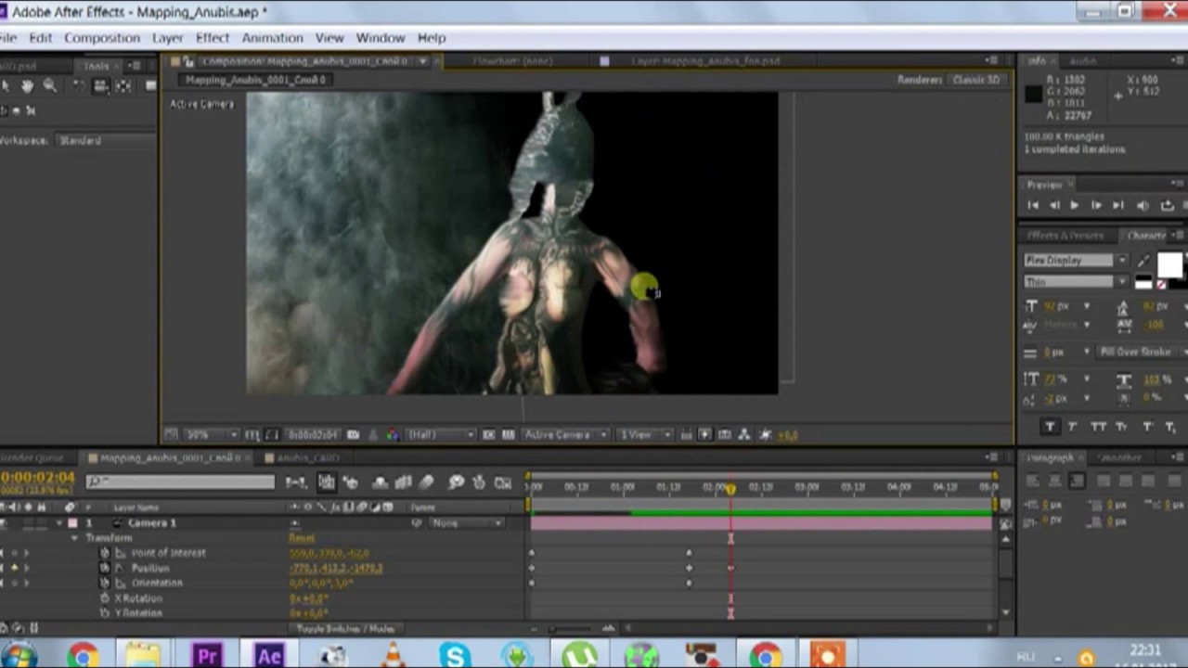Open the View menu
Image resolution: width=1188 pixels, height=668 pixels.
coord(329,38)
